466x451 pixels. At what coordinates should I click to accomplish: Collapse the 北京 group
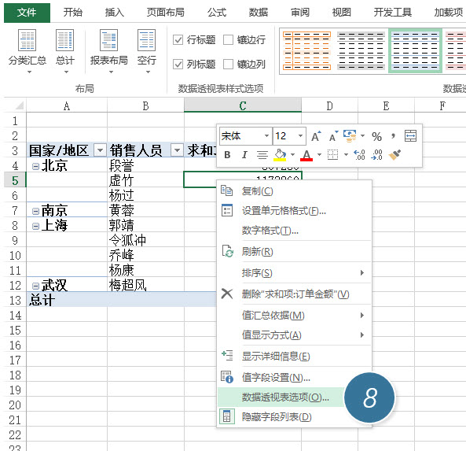pos(35,166)
